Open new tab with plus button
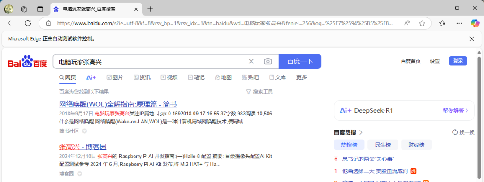484x182 pixels. pyautogui.click(x=150, y=9)
